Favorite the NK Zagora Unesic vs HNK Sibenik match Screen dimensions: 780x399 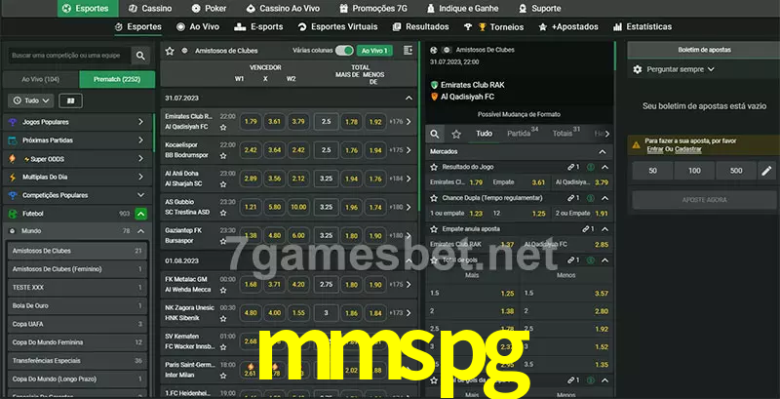223,318
